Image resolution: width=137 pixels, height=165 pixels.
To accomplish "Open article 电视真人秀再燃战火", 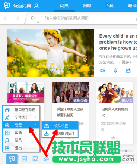I will pos(115,112).
